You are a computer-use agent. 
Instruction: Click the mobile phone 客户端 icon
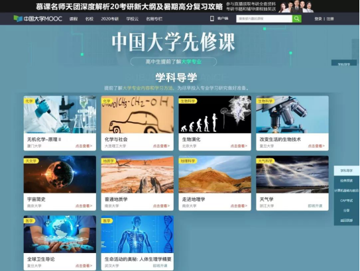(212, 19)
